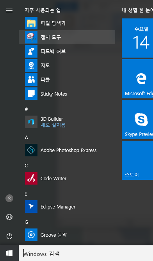Launch the Adobe Photoshop Express icon

click(31, 150)
